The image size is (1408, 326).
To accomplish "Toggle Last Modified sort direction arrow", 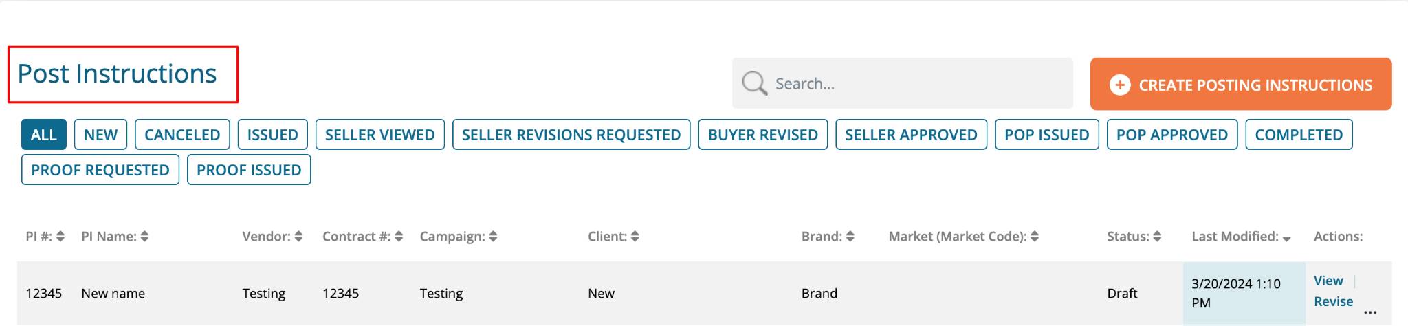I will tap(1286, 239).
